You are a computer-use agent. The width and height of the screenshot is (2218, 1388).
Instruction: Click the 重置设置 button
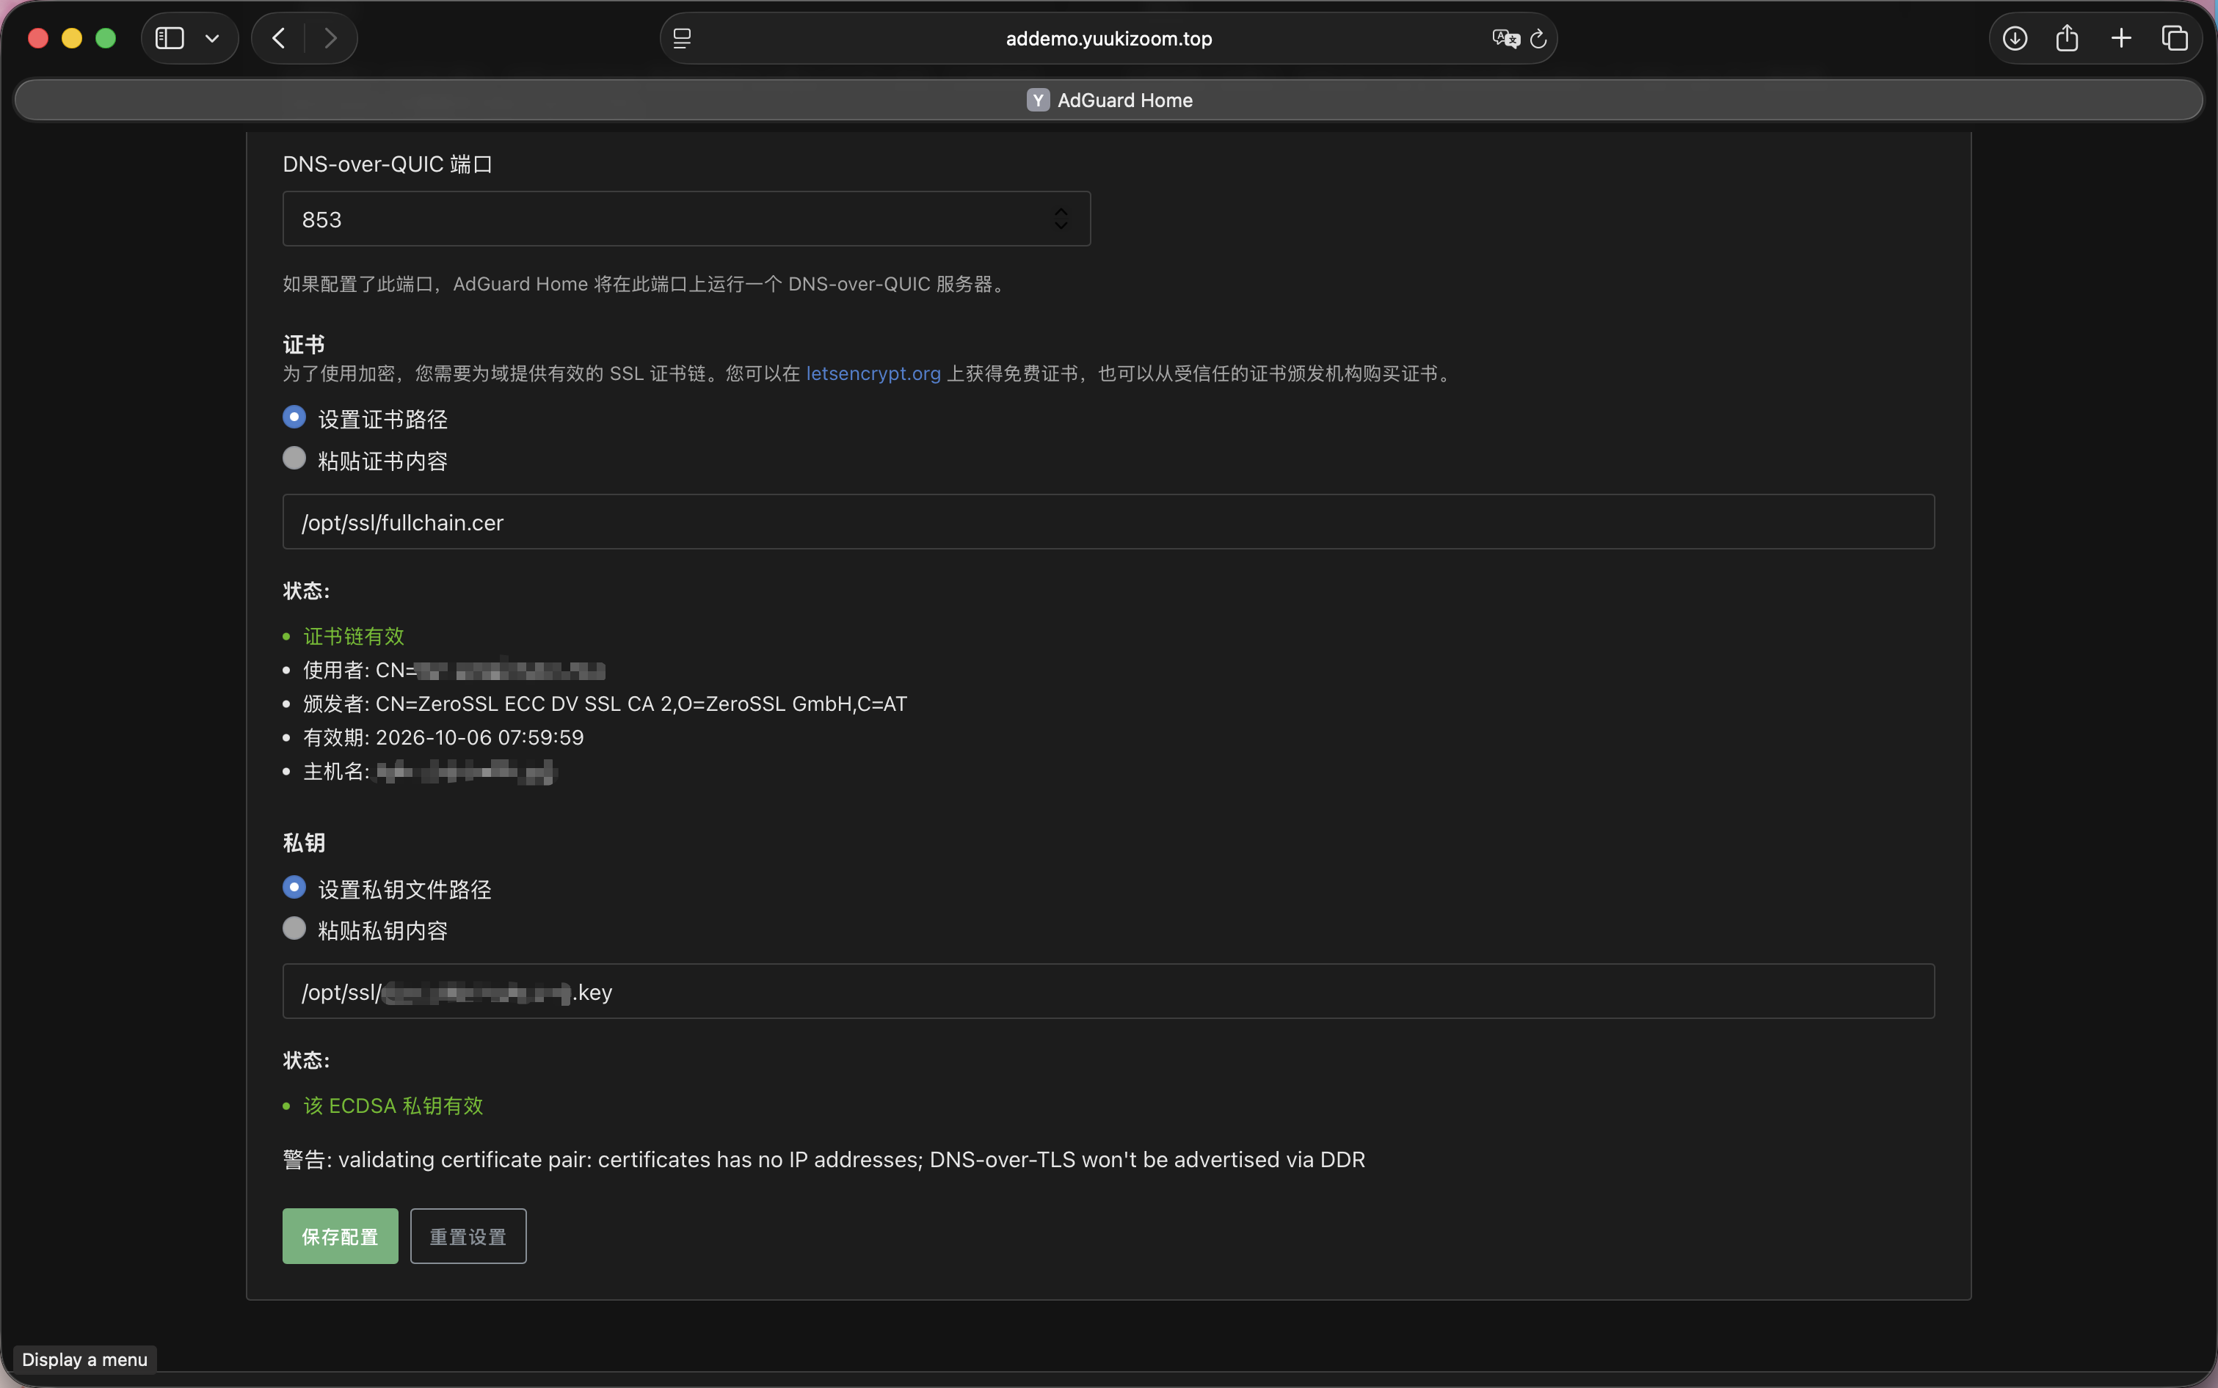click(468, 1235)
